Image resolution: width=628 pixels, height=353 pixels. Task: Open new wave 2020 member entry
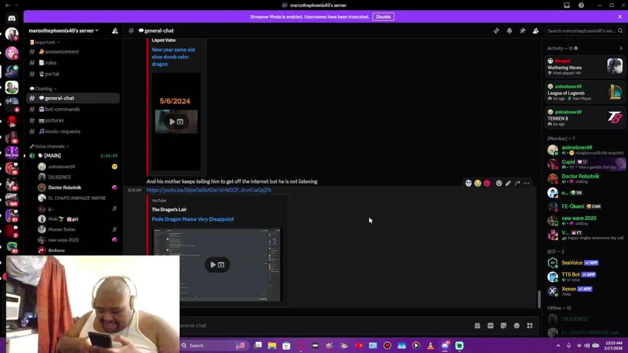point(585,220)
